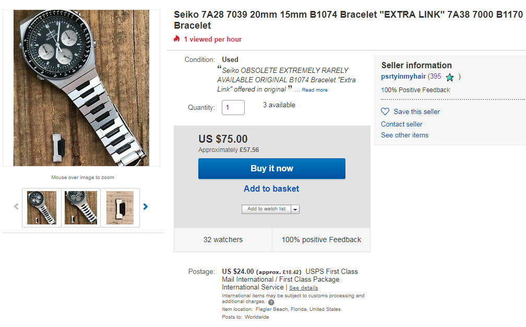Open See details for postage

coord(304,288)
